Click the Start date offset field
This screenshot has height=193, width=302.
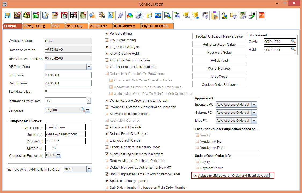point(68,91)
